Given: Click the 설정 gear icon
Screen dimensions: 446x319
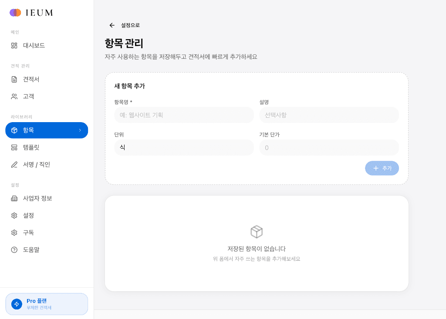Looking at the screenshot, I should (x=15, y=215).
